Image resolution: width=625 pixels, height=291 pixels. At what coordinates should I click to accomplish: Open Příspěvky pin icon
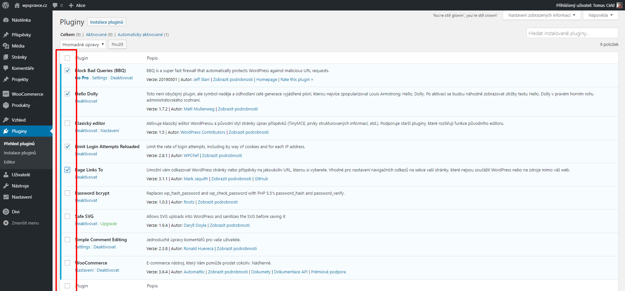[6, 35]
